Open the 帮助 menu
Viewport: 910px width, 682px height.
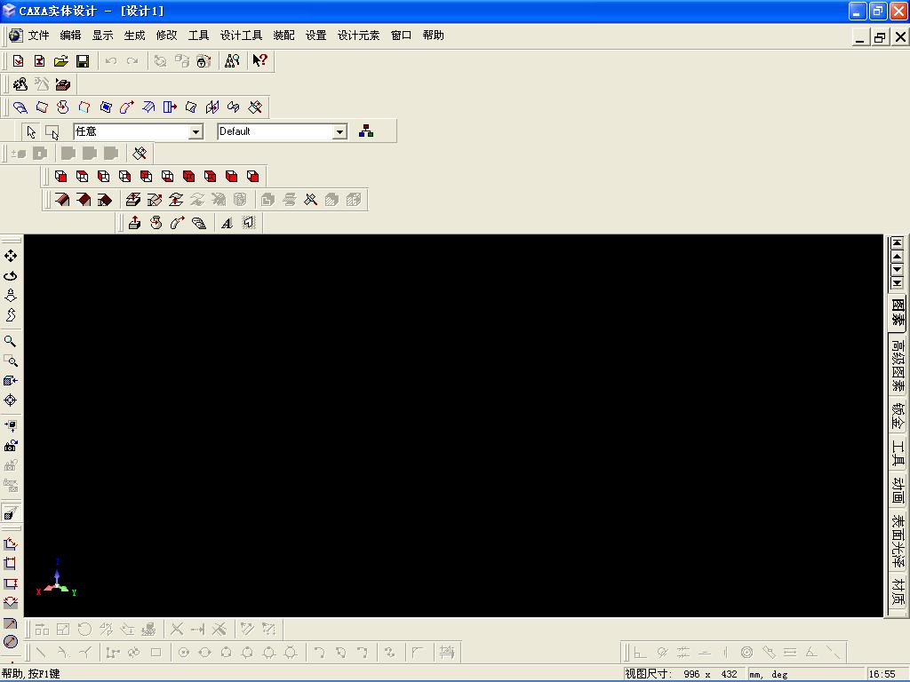tap(433, 36)
